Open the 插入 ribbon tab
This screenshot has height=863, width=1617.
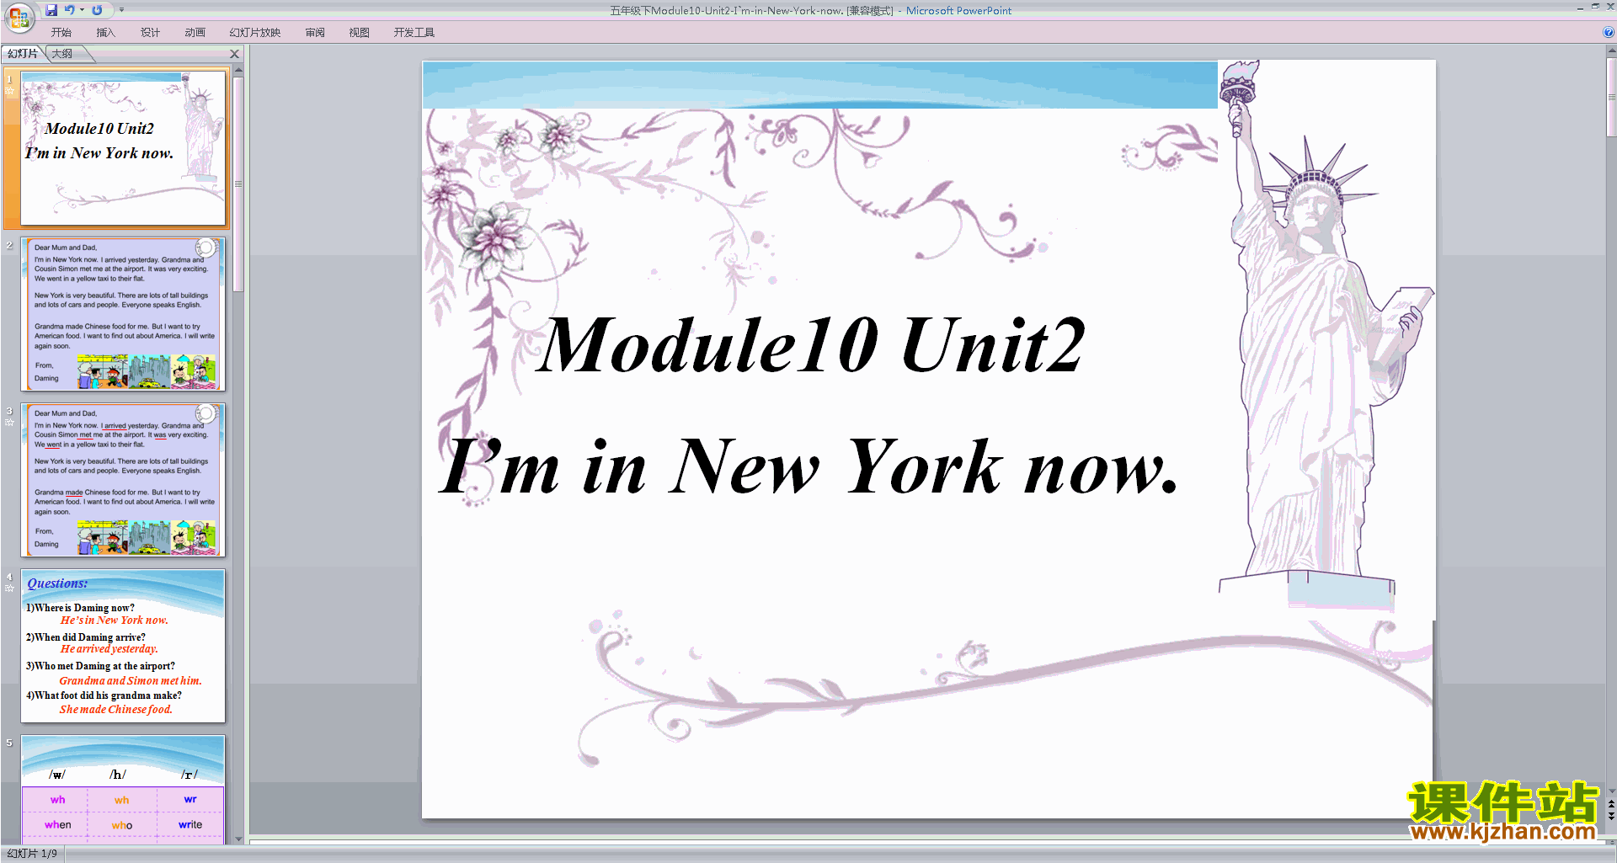[x=106, y=33]
